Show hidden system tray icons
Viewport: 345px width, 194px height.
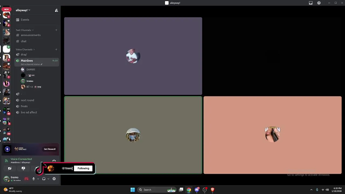pos(311,190)
